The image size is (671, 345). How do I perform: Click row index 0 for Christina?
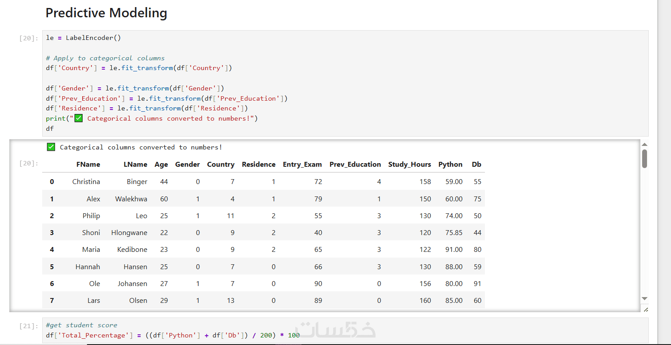click(x=52, y=182)
